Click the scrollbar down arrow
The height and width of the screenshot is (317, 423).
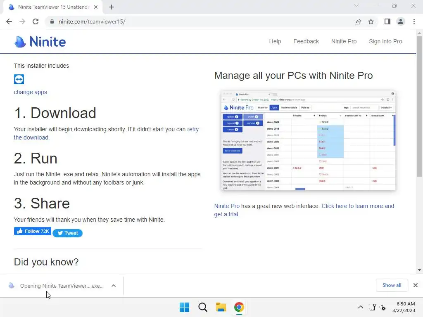coord(419,270)
